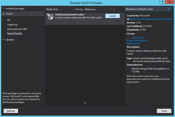Click the Created by Microsoft text
The image size is (175, 117).
(x=138, y=15)
